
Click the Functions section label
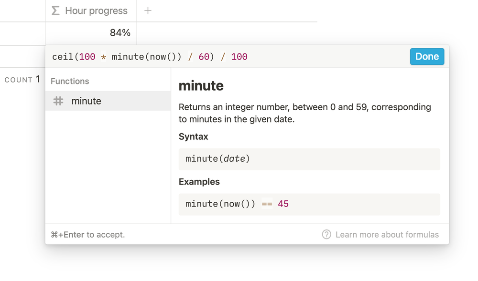coord(70,81)
